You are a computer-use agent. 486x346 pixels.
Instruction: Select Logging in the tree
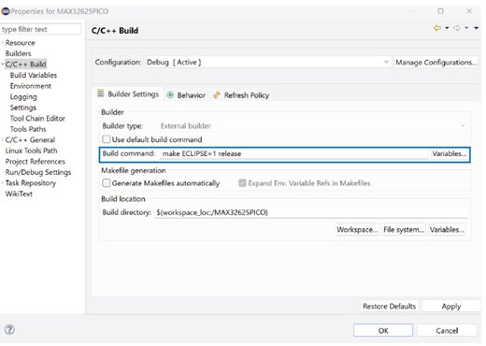pos(23,96)
